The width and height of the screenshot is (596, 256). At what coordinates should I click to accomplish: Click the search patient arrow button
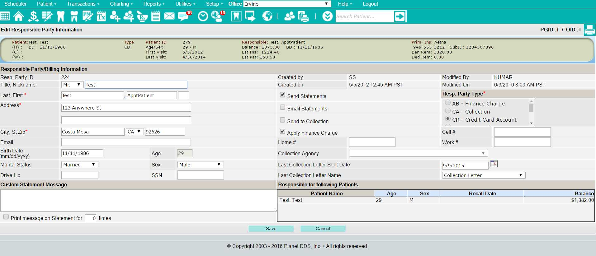tap(400, 16)
